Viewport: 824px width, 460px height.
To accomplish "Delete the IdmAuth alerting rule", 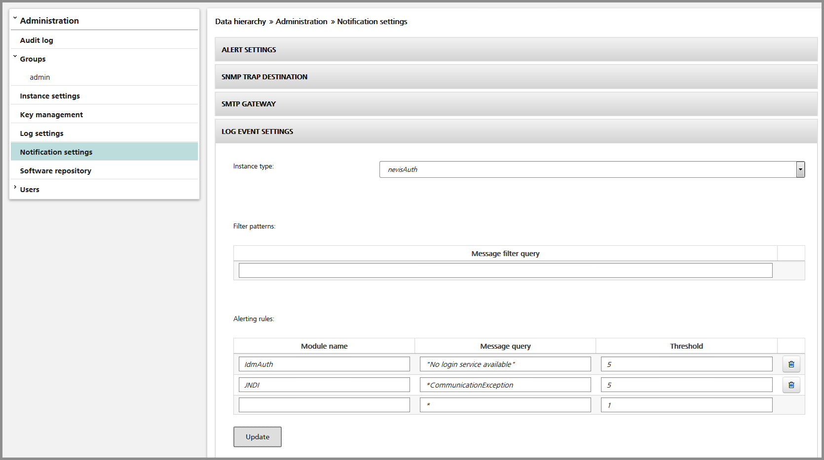I will pos(791,364).
